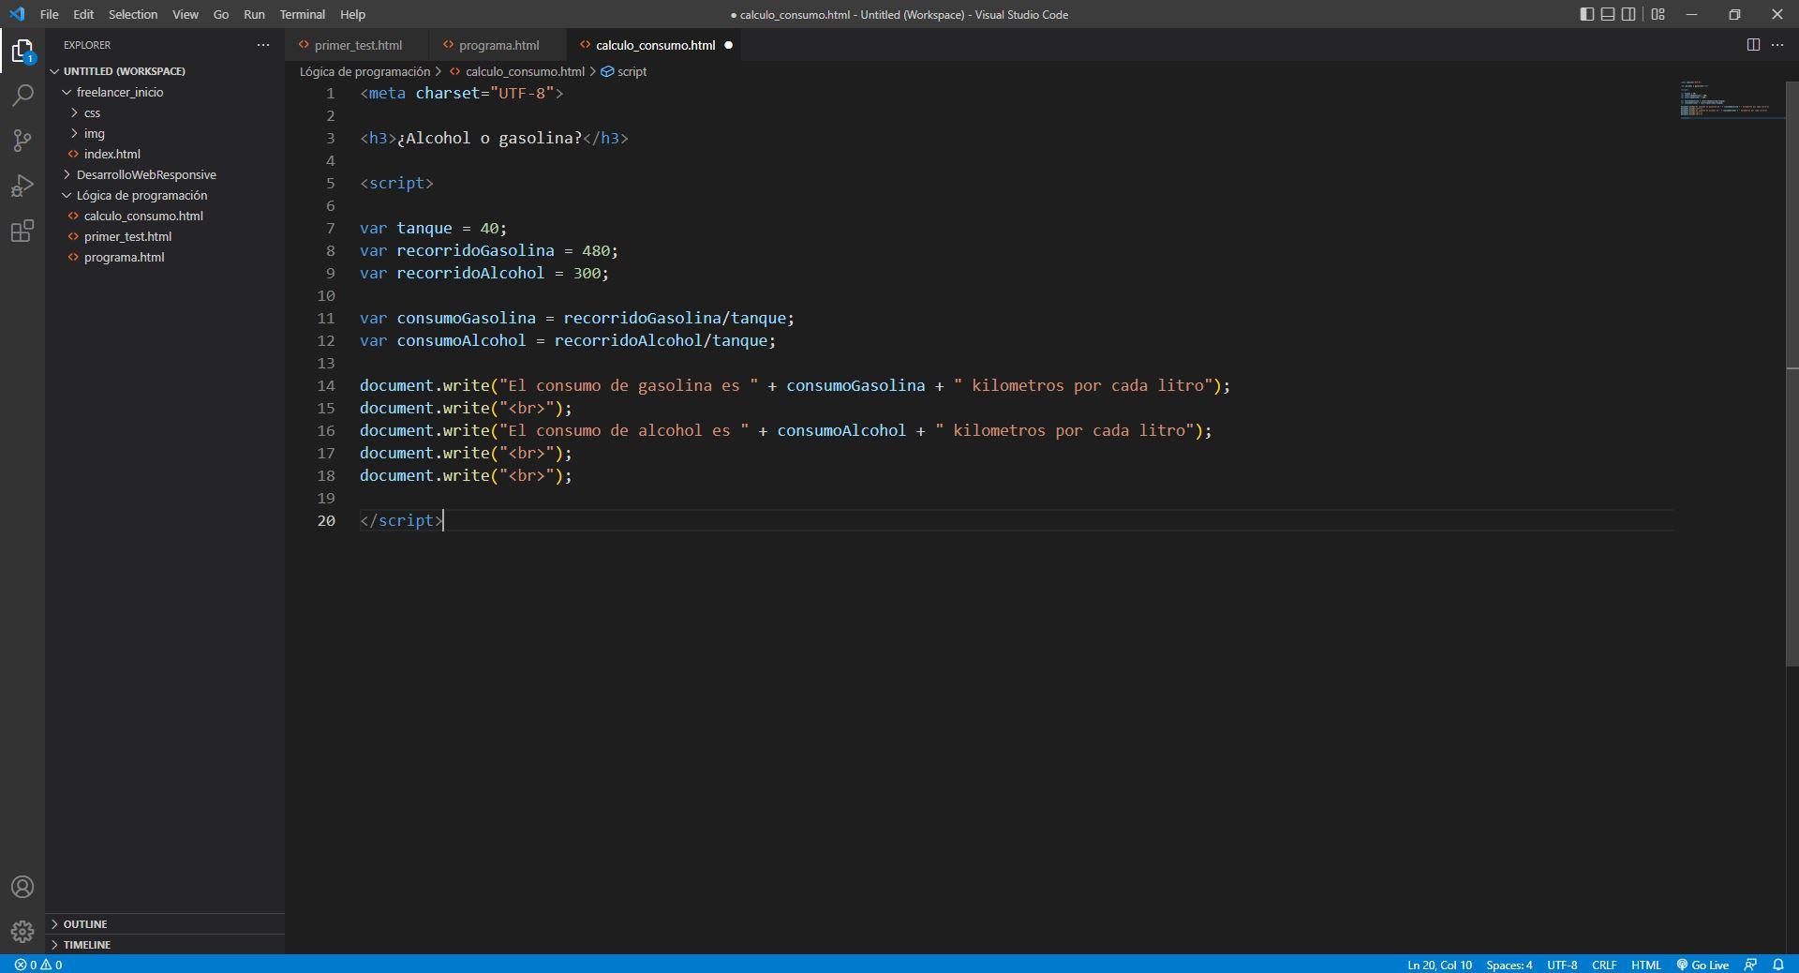
Task: Open the Help menu
Action: click(x=353, y=14)
